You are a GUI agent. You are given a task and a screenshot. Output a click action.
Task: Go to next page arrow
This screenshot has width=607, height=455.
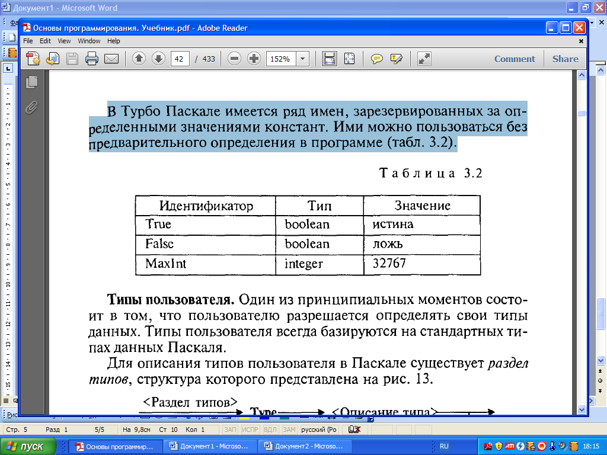tap(158, 59)
